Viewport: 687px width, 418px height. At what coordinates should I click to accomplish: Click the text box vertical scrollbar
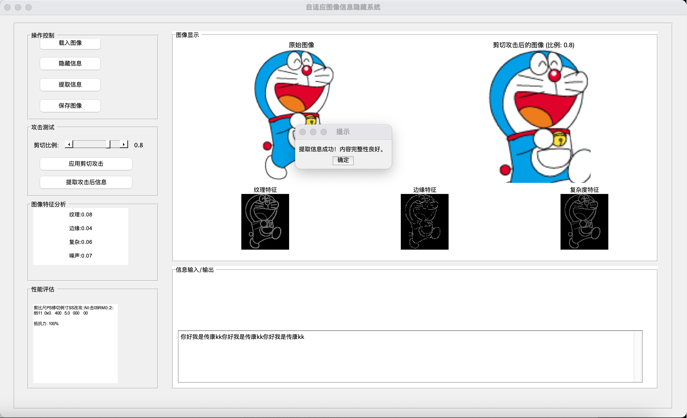638,357
